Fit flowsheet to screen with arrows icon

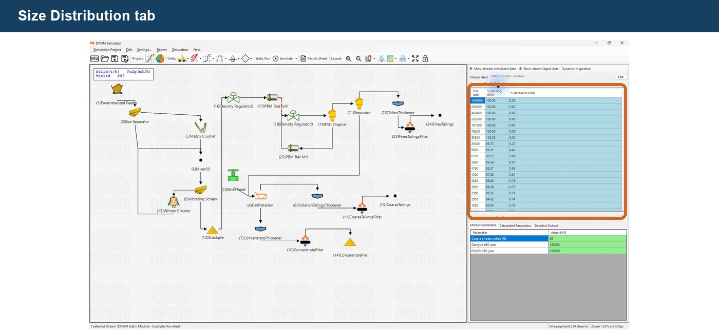click(415, 58)
